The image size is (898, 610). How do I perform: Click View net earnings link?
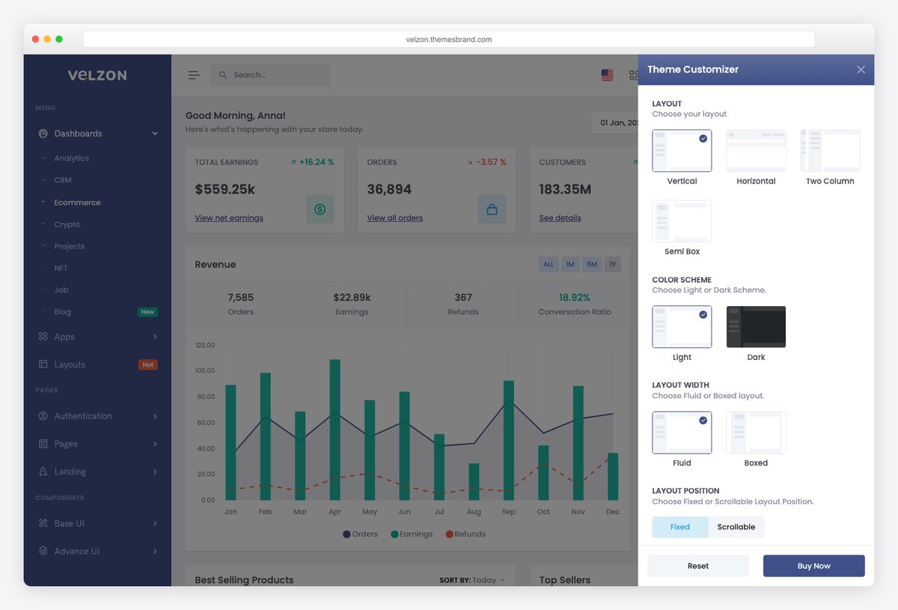click(229, 218)
